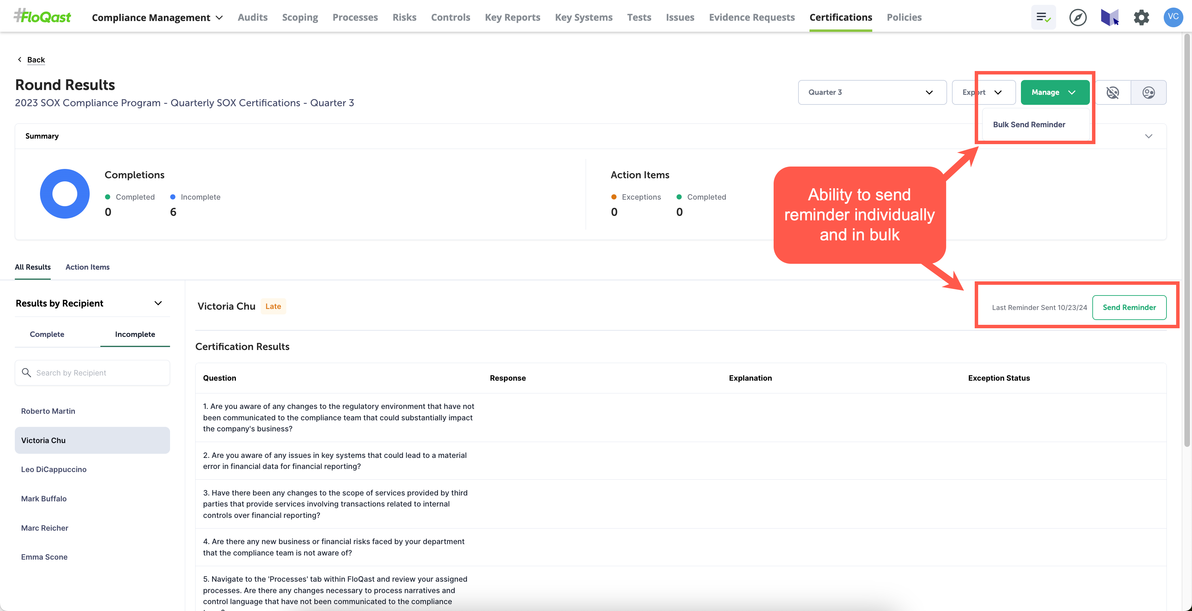Go to the Risks tab
The height and width of the screenshot is (611, 1192).
click(405, 17)
